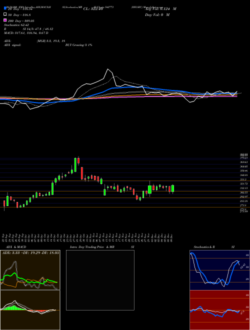
Task: Open the blue Stochastics chart panel
Action: [219, 270]
